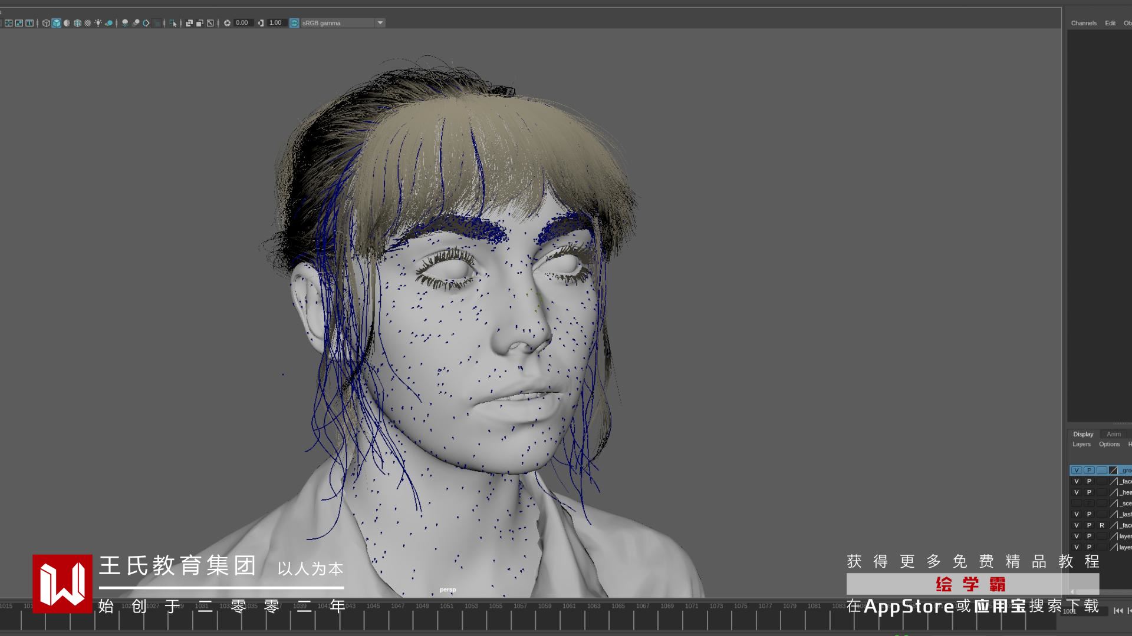1132x636 pixels.
Task: Open Layers menu in layer editor
Action: click(1081, 444)
